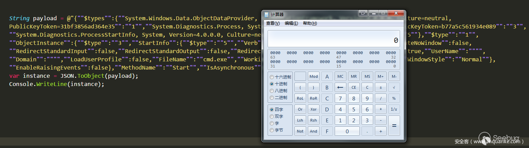This screenshot has height=148, width=529.
Task: Click the open parenthesis button
Action: (300, 87)
